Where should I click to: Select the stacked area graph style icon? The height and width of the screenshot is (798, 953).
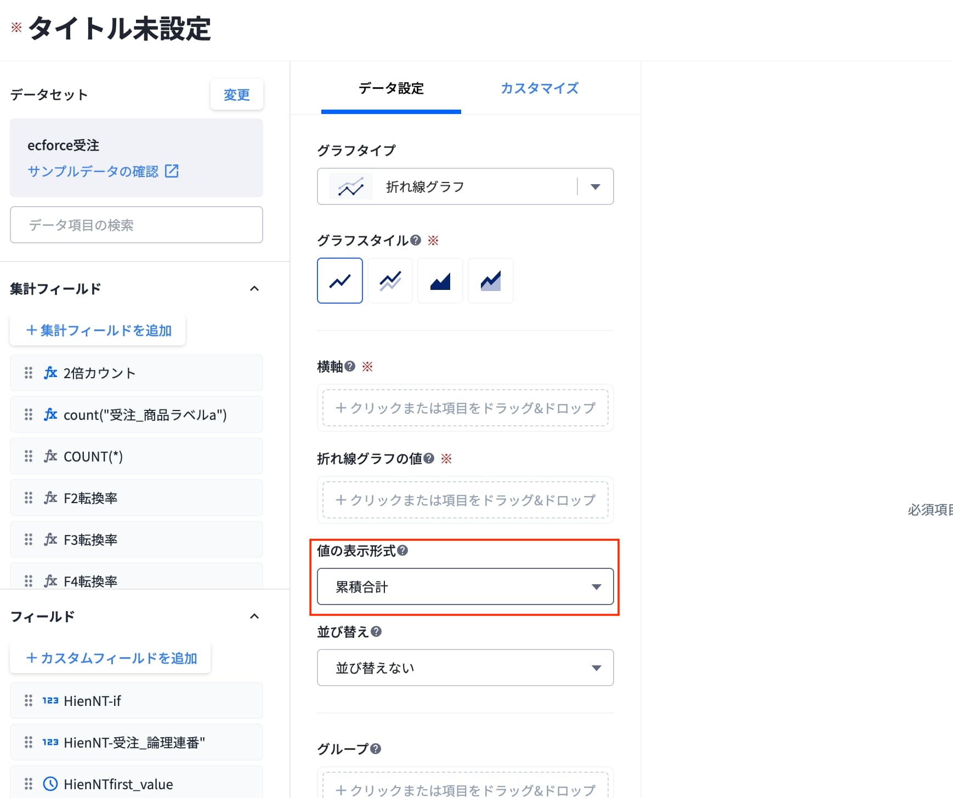click(491, 281)
